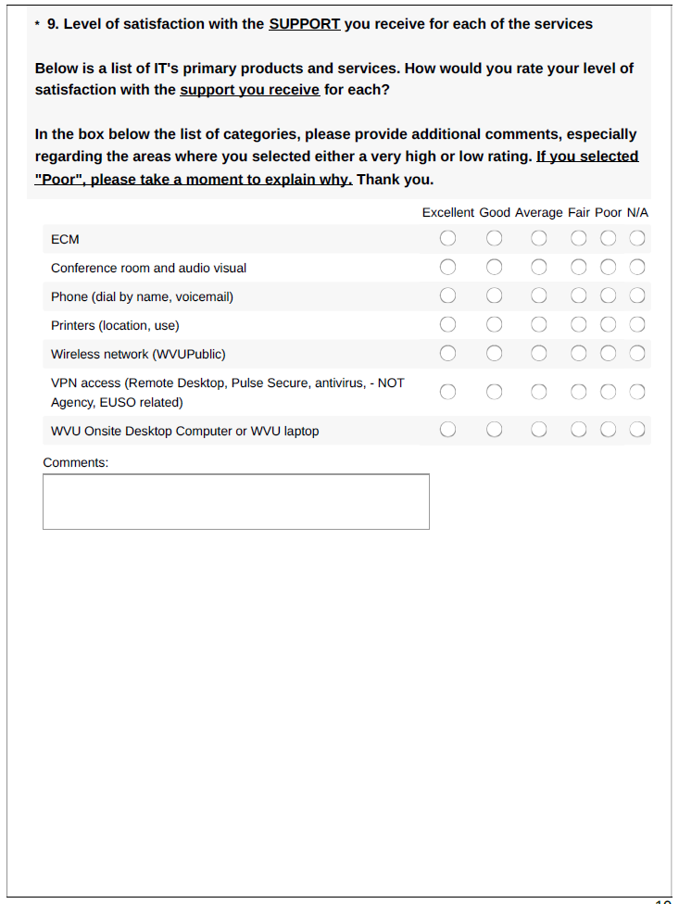The image size is (679, 904).
Task: Choose Average for Conference room and audio visual
Action: click(x=539, y=268)
